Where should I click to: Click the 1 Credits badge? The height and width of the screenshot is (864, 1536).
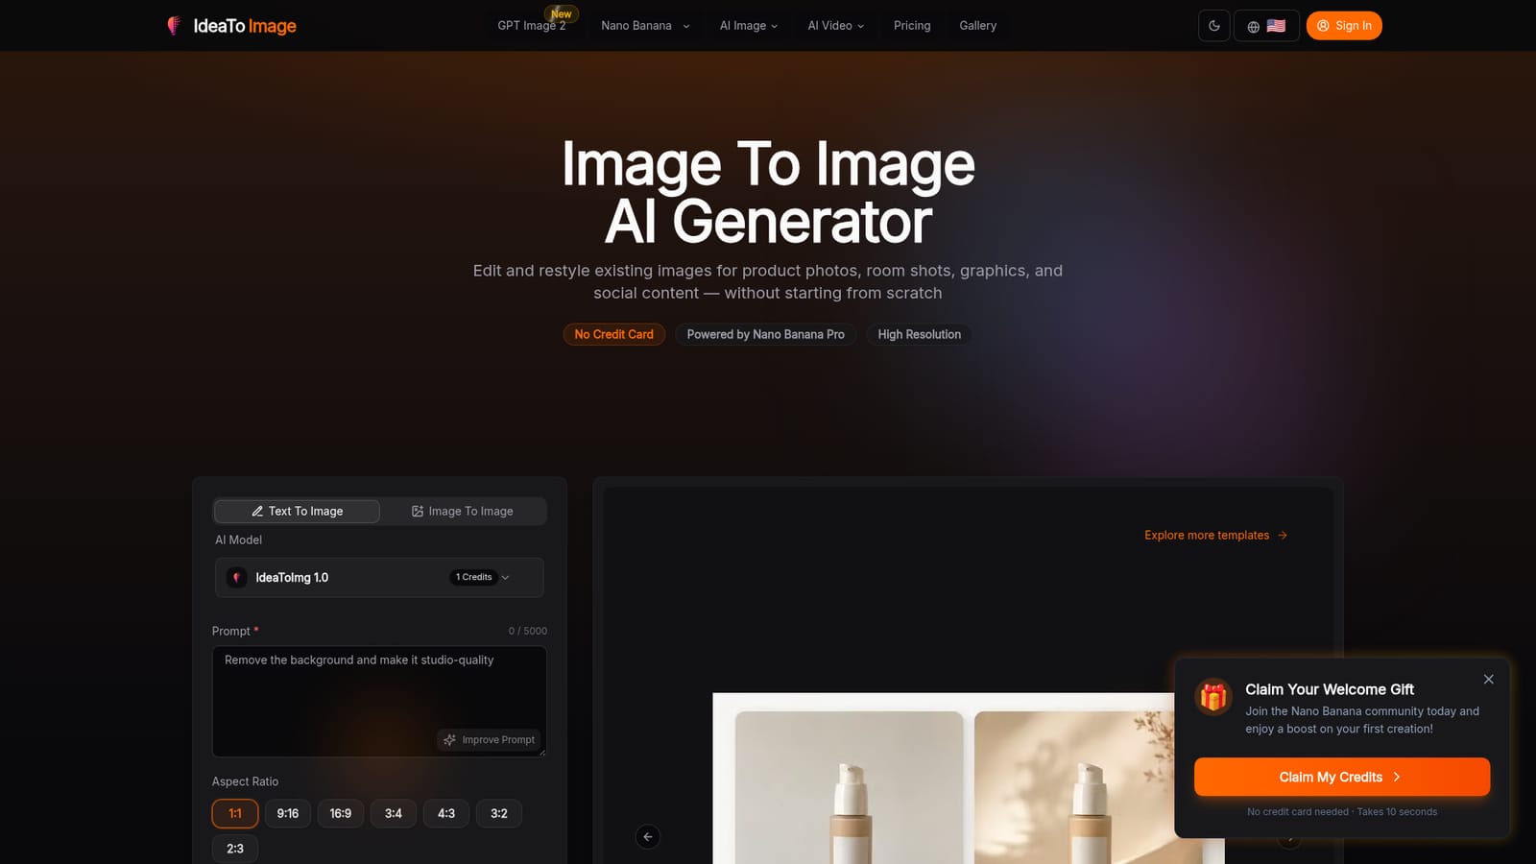coord(474,577)
